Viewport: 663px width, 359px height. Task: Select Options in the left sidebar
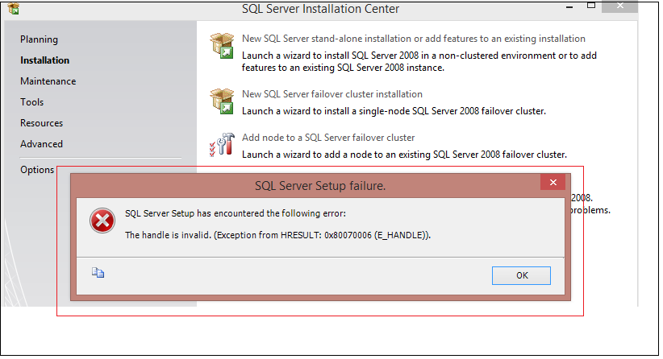37,170
